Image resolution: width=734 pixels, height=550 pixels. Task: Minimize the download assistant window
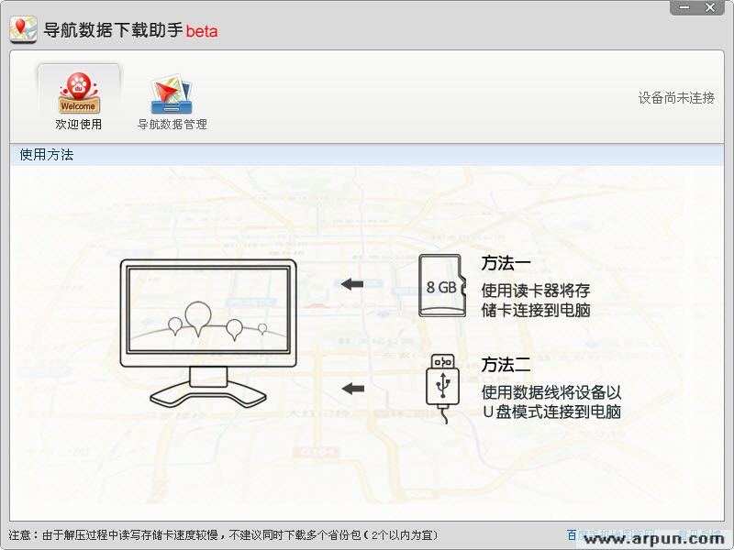tap(684, 7)
